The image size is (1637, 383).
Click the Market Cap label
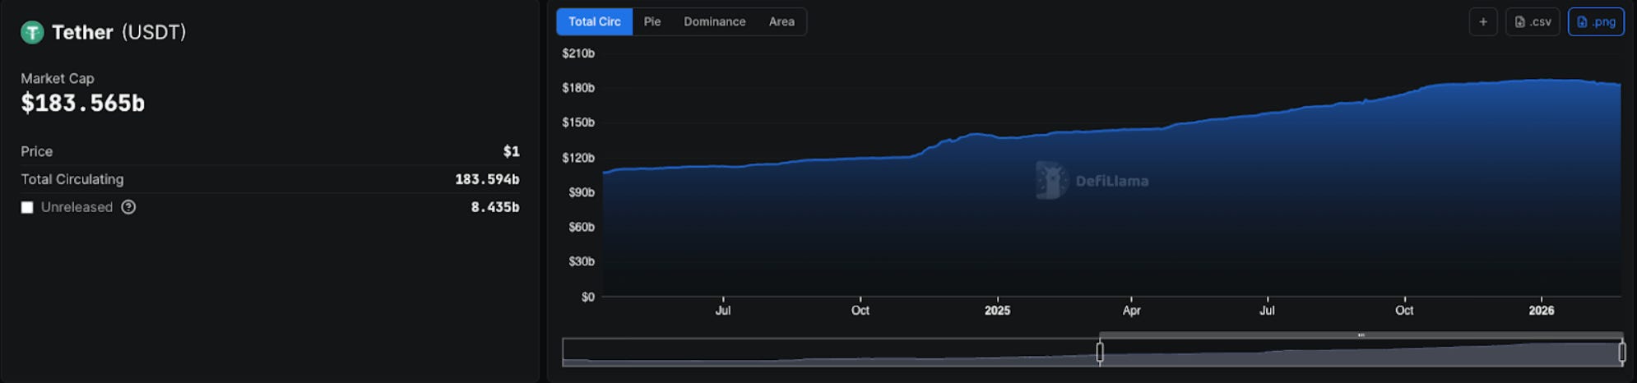click(58, 79)
